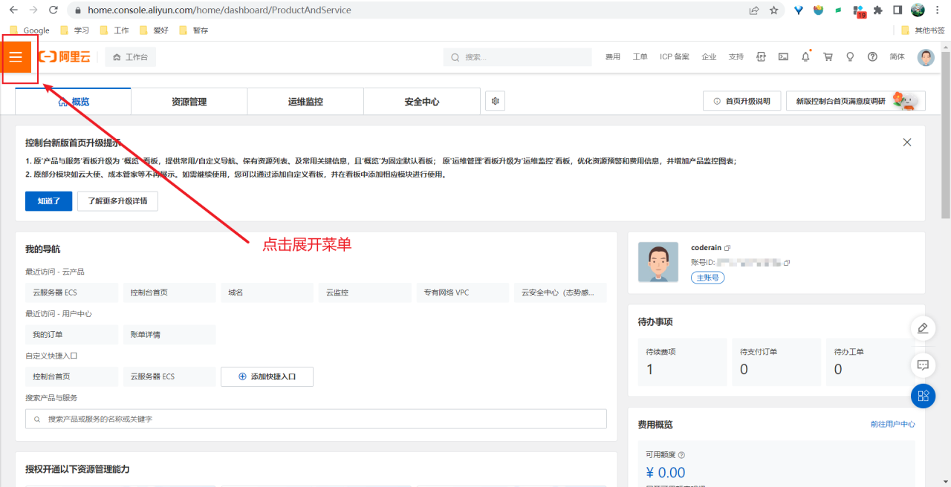
Task: Click the blue widget grid floating button
Action: [x=923, y=396]
